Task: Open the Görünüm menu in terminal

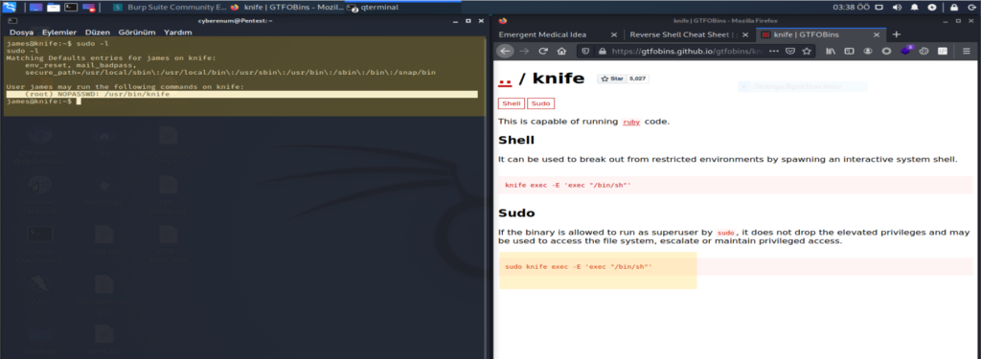Action: [x=137, y=32]
